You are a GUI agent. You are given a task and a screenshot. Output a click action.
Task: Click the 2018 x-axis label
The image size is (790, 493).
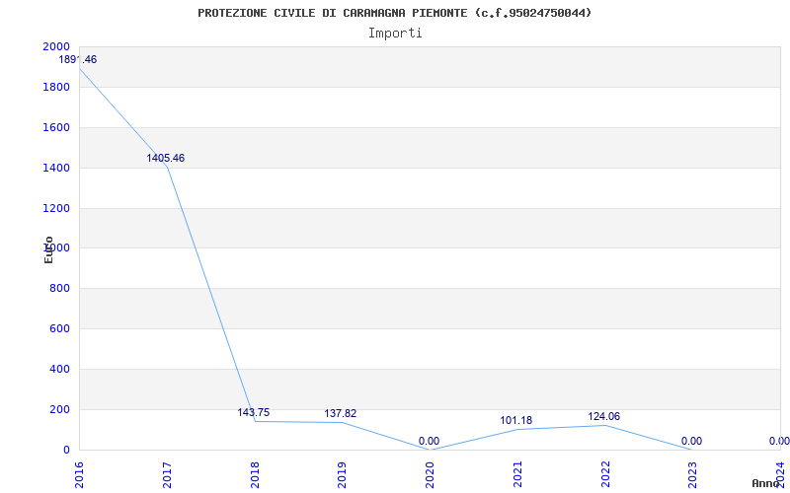255,474
